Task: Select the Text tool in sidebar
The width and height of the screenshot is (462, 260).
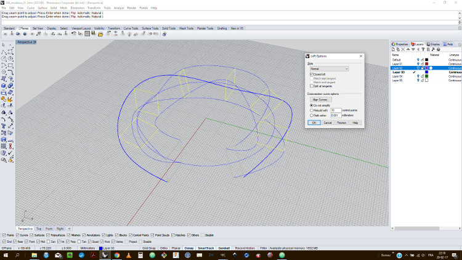Action: [4, 126]
